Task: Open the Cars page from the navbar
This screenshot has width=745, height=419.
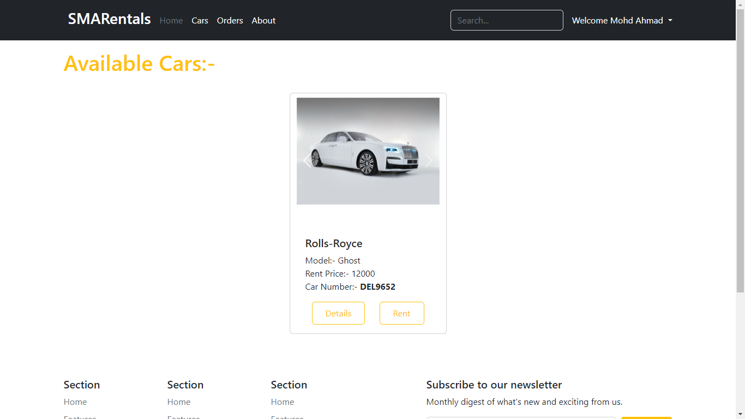Action: pos(200,20)
